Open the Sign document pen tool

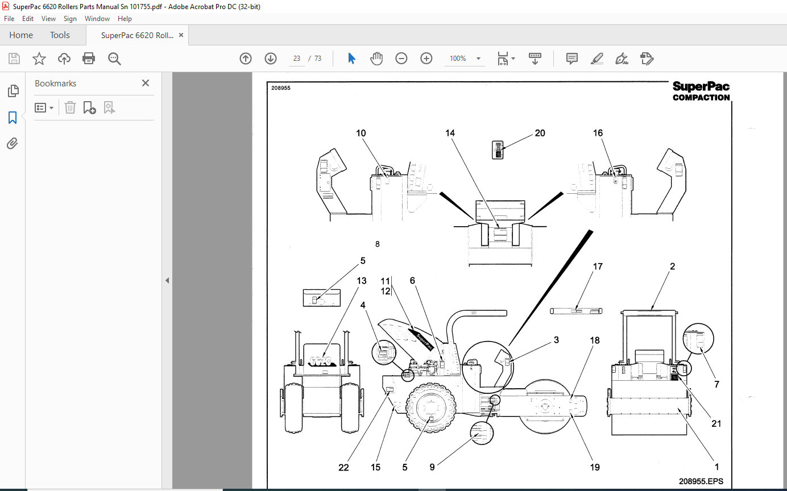(622, 59)
